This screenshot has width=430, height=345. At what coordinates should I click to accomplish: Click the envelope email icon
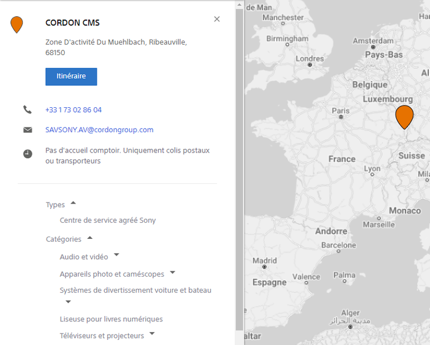[27, 130]
